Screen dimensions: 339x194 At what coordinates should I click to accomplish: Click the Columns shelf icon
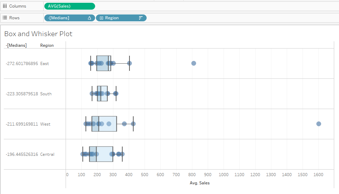5,6
